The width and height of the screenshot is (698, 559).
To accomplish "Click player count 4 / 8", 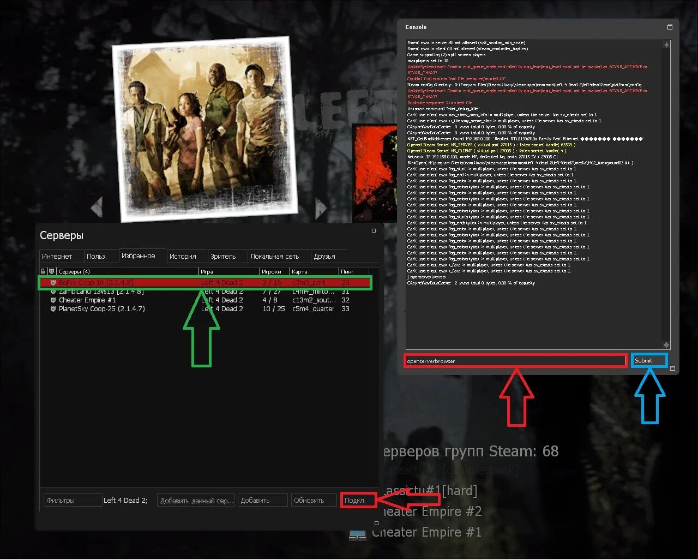I will [270, 300].
